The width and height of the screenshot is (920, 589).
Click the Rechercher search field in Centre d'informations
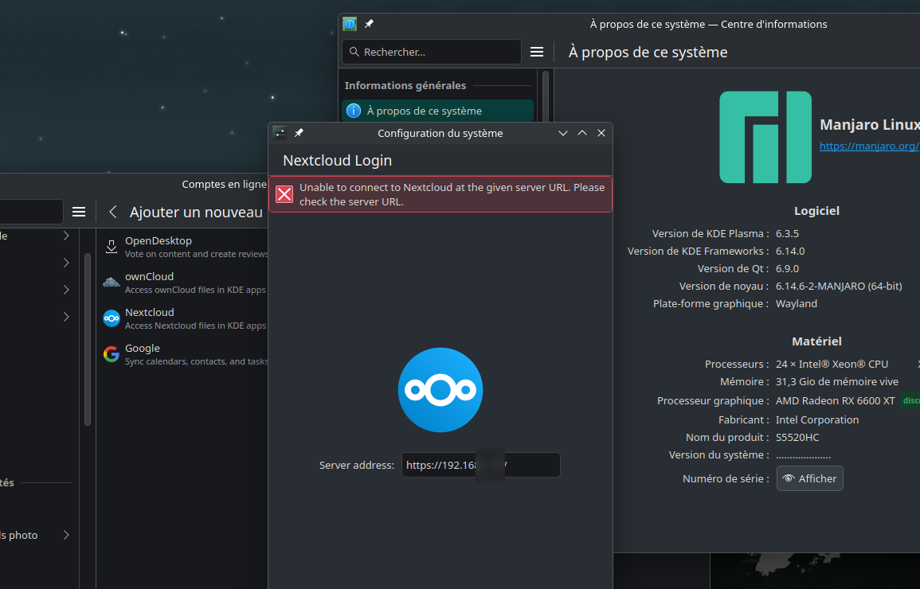click(x=432, y=53)
